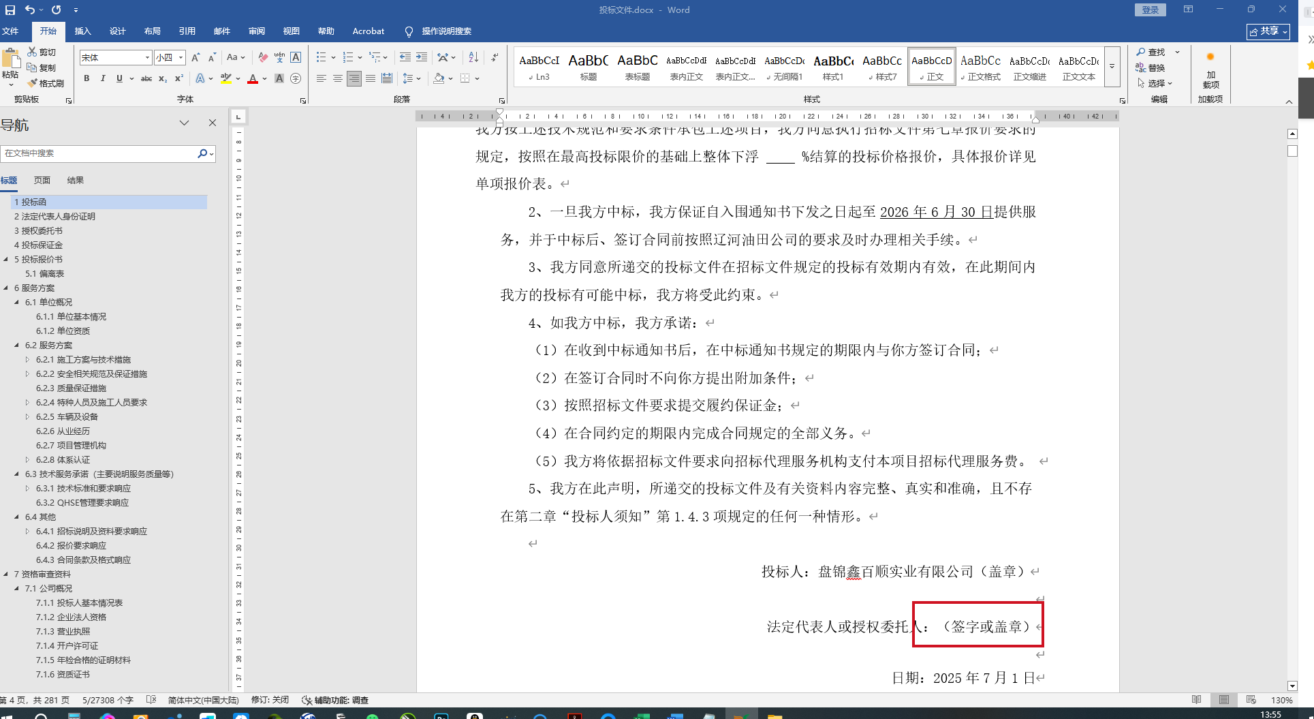Click the 复制 (Copy) button

click(x=42, y=67)
